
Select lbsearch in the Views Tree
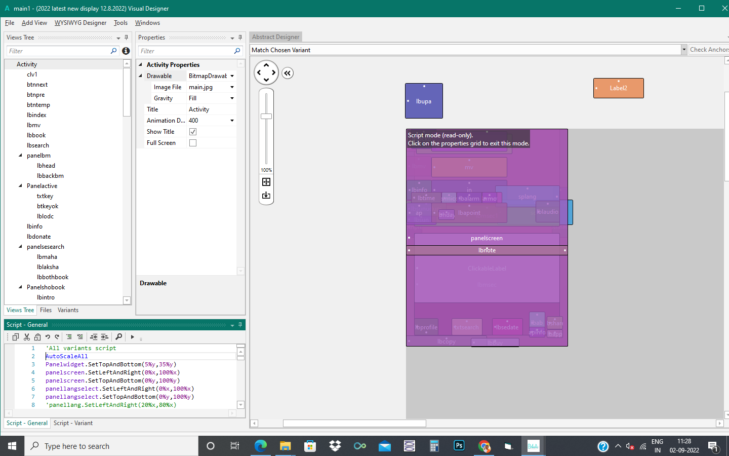click(38, 145)
